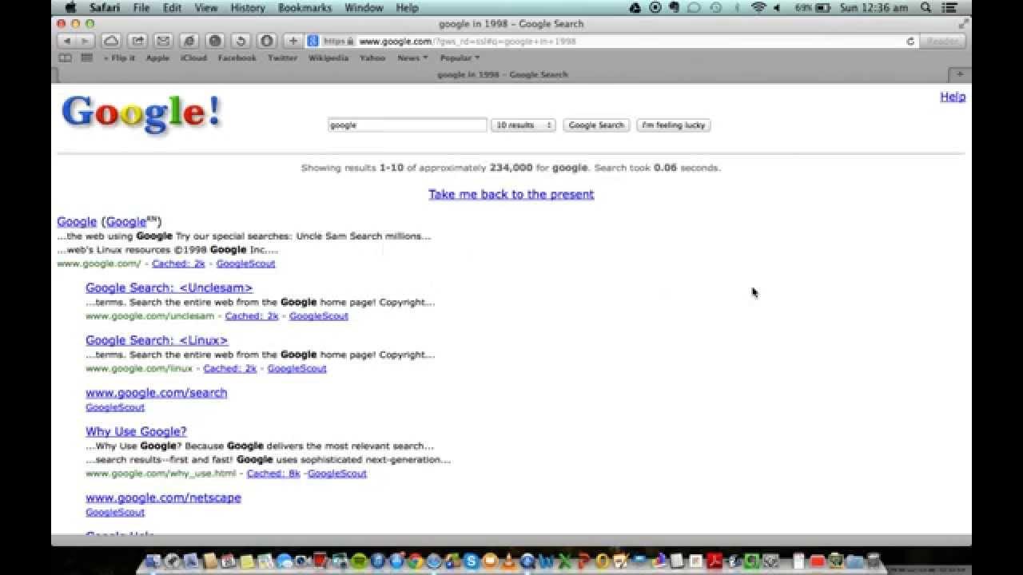The image size is (1023, 575).
Task: Open Notification Center list icon
Action: coord(949,7)
